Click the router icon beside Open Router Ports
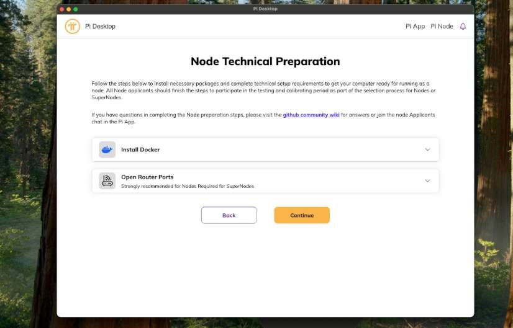 pos(107,181)
